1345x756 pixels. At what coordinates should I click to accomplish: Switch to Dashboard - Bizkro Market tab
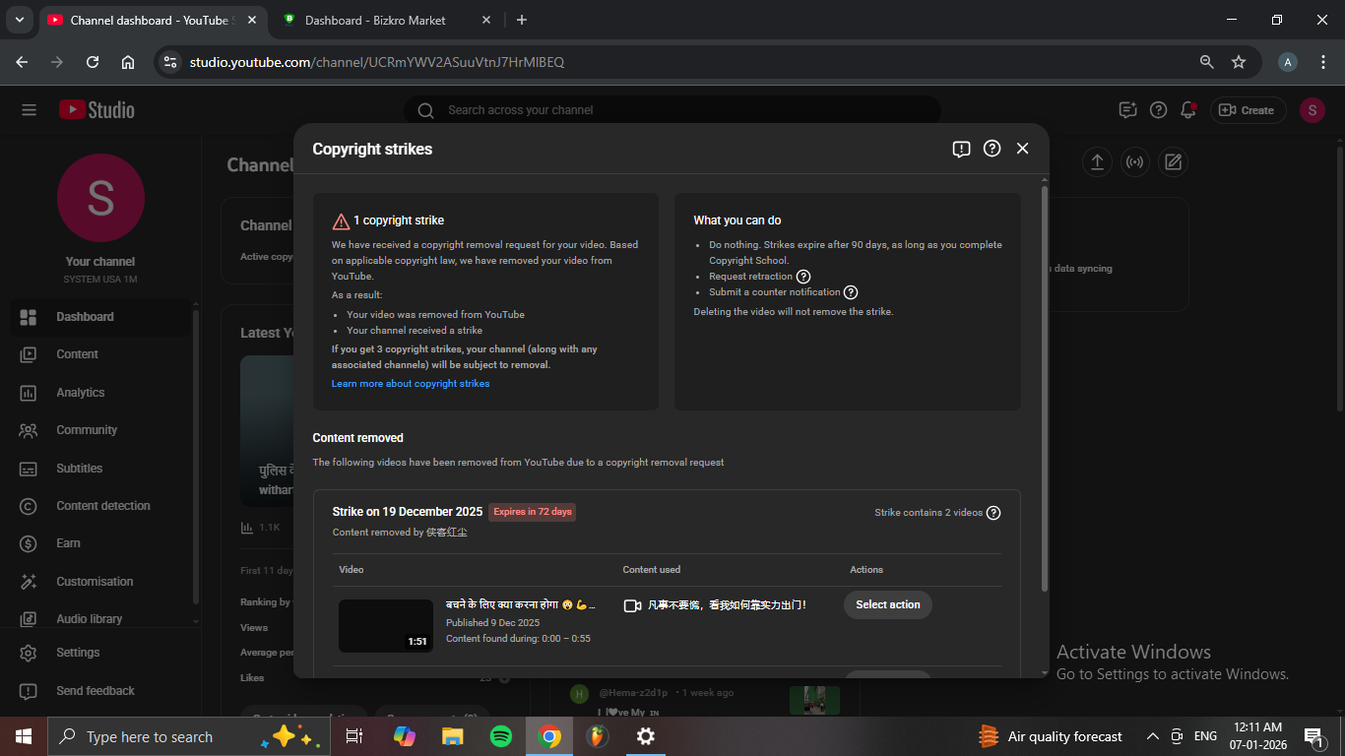[x=374, y=20]
